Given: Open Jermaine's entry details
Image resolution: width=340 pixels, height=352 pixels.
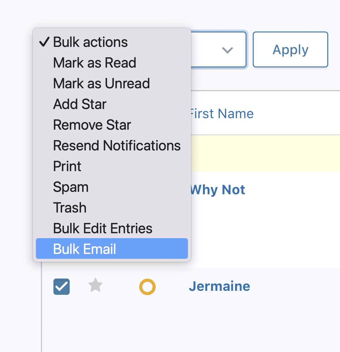Looking at the screenshot, I should 219,286.
